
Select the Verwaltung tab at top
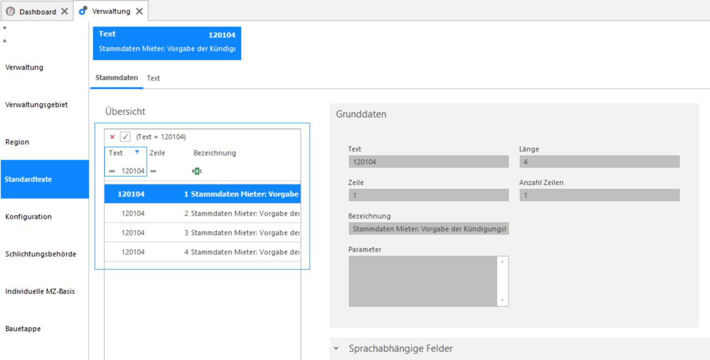click(x=111, y=11)
